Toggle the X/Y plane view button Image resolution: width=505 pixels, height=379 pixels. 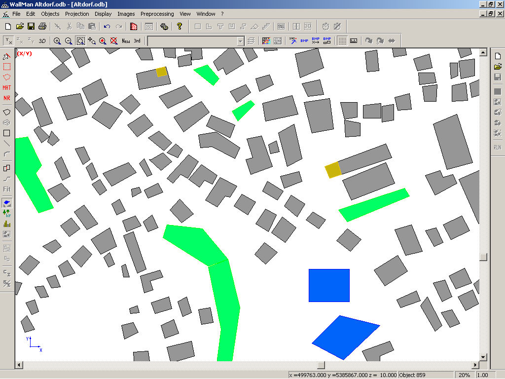point(9,41)
